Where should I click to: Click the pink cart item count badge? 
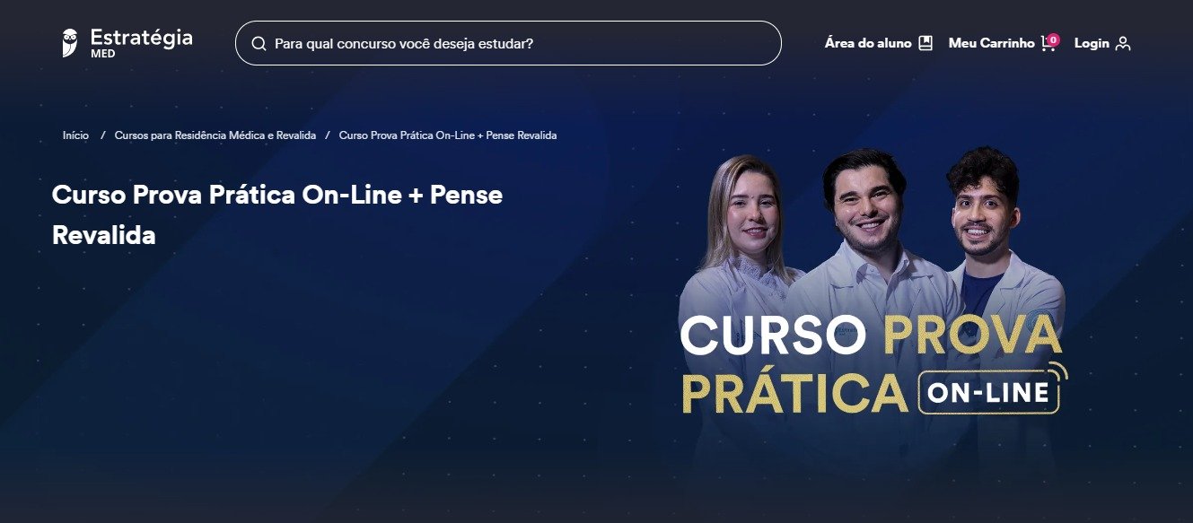tap(1053, 39)
